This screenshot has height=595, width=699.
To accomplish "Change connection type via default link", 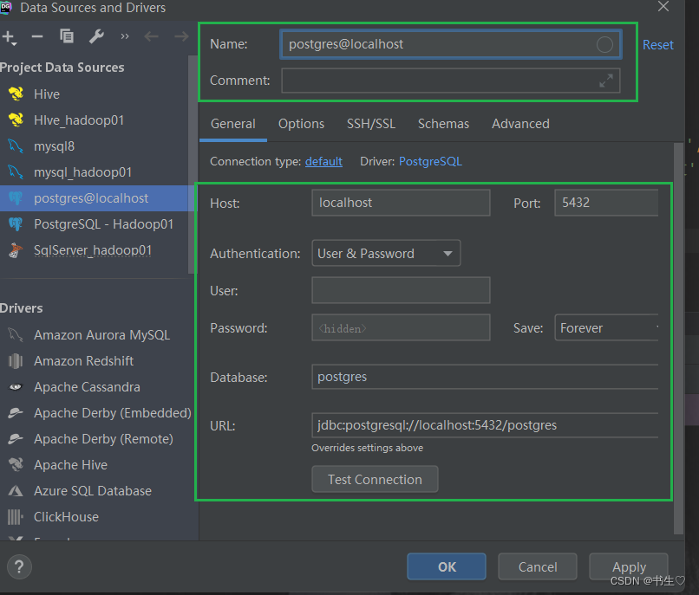I will tap(323, 161).
